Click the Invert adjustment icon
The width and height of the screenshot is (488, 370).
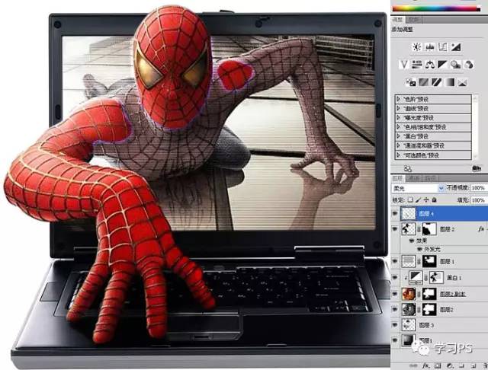[x=410, y=81]
